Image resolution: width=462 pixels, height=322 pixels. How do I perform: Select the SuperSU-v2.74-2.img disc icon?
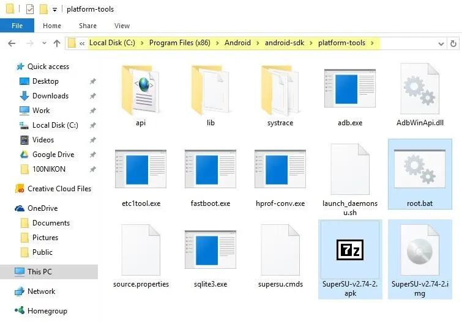click(420, 250)
